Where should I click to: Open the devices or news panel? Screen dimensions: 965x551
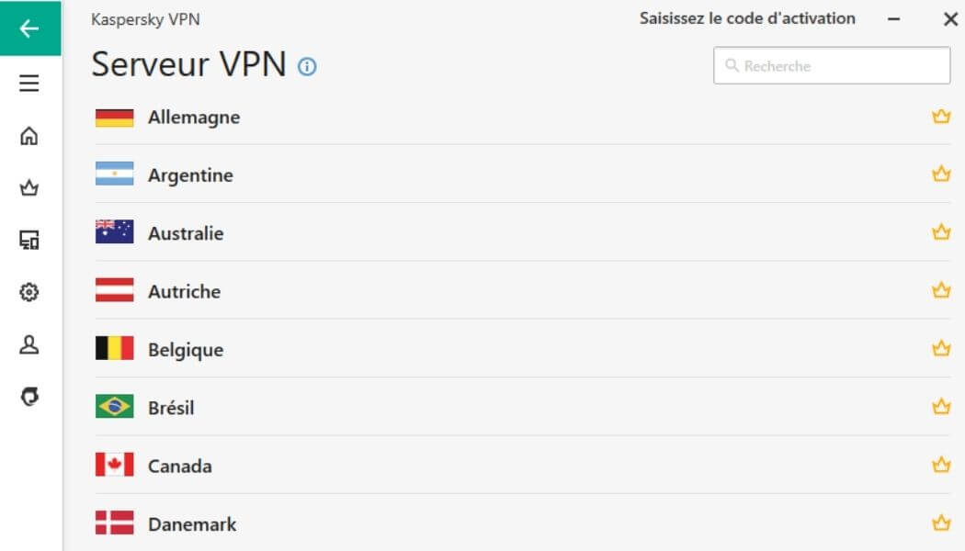coord(29,240)
